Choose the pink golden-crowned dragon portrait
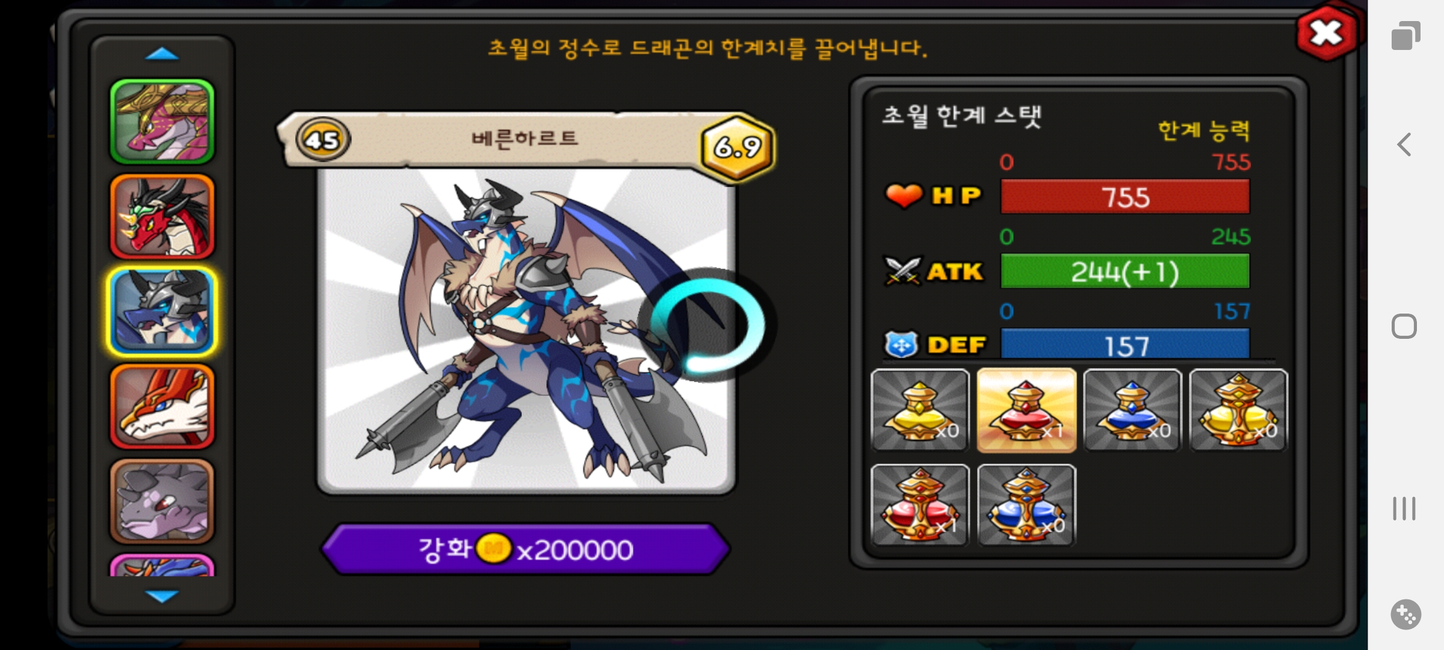 (x=162, y=122)
